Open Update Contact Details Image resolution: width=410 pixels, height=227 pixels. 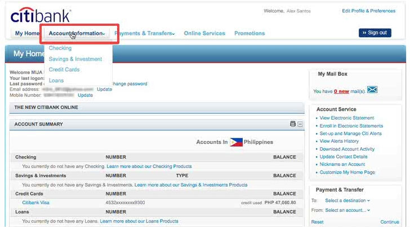tap(344, 157)
